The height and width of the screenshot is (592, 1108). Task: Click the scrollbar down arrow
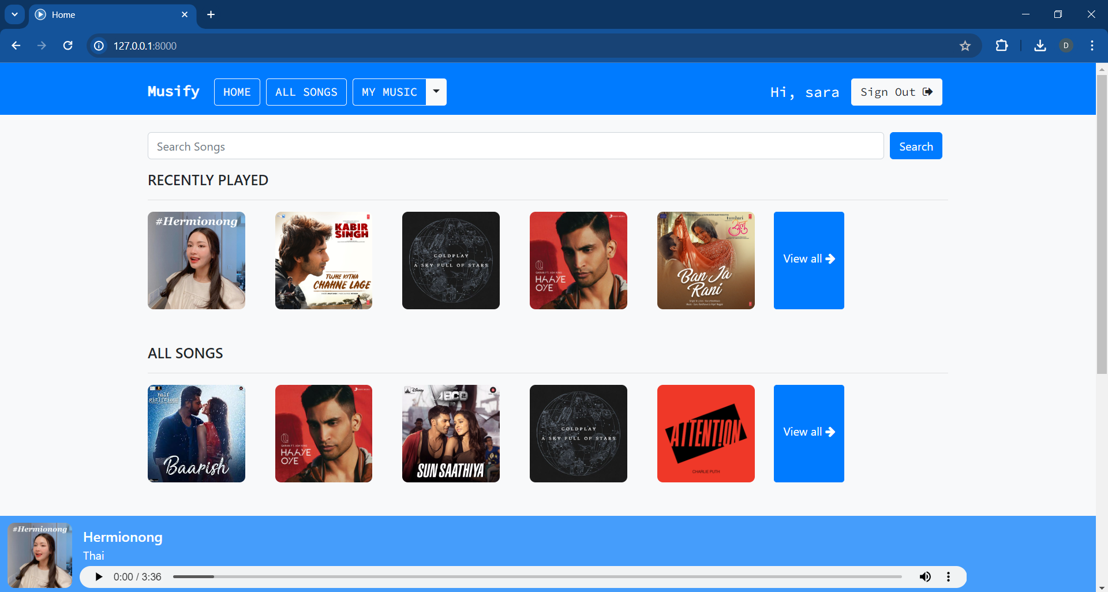[1102, 587]
